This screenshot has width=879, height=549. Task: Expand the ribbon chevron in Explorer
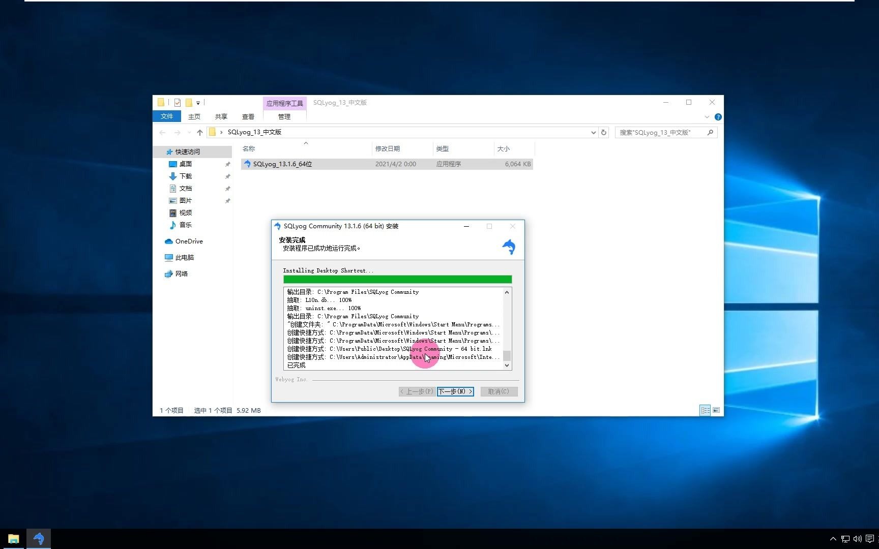coord(707,117)
